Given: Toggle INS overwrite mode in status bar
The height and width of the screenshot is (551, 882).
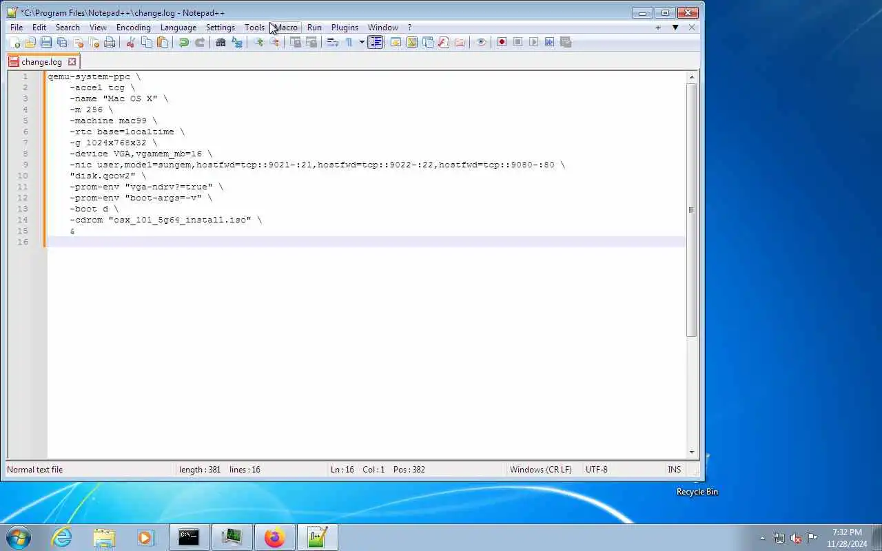Looking at the screenshot, I should [x=674, y=470].
